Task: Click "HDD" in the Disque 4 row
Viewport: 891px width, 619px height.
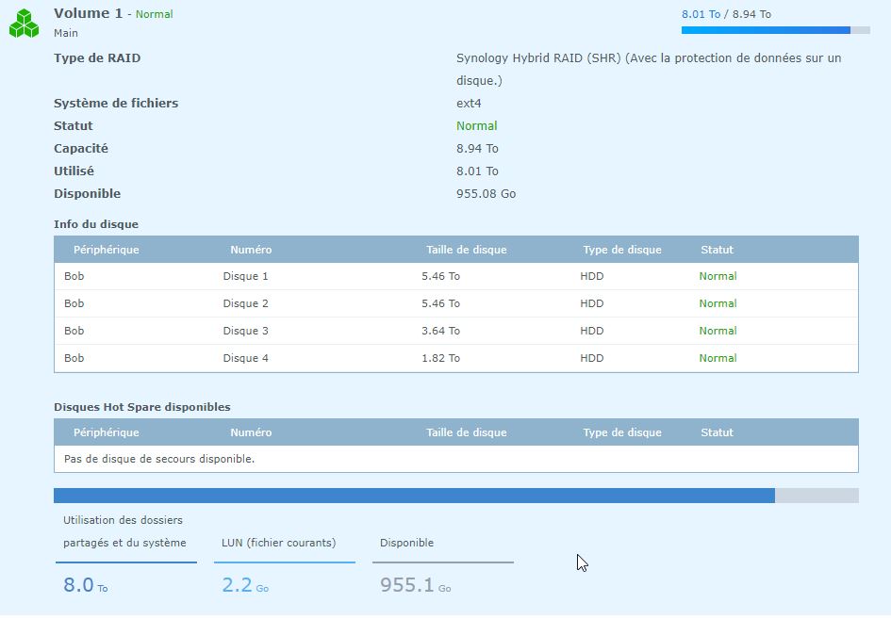Action: [x=591, y=358]
